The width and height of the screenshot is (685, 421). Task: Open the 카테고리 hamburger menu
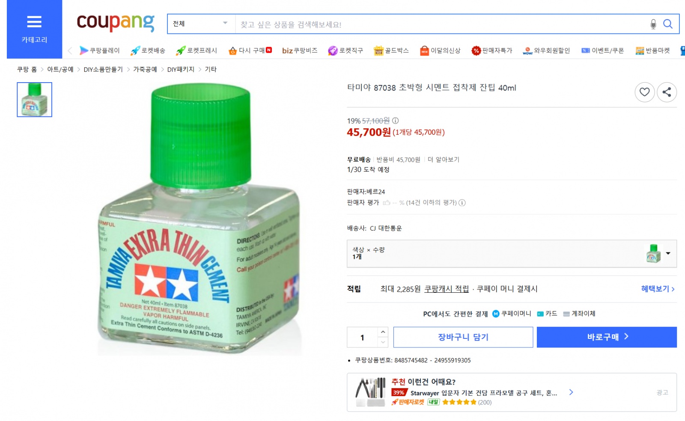coord(34,28)
